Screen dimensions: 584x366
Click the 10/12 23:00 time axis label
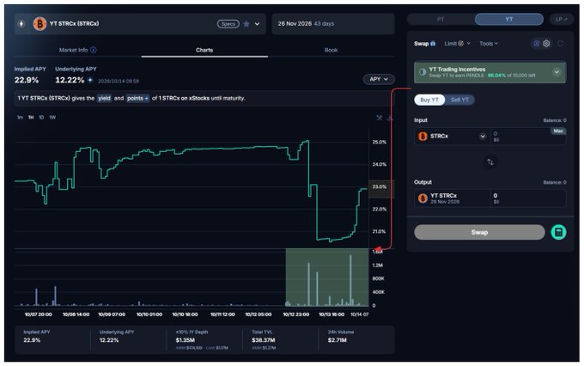[296, 314]
